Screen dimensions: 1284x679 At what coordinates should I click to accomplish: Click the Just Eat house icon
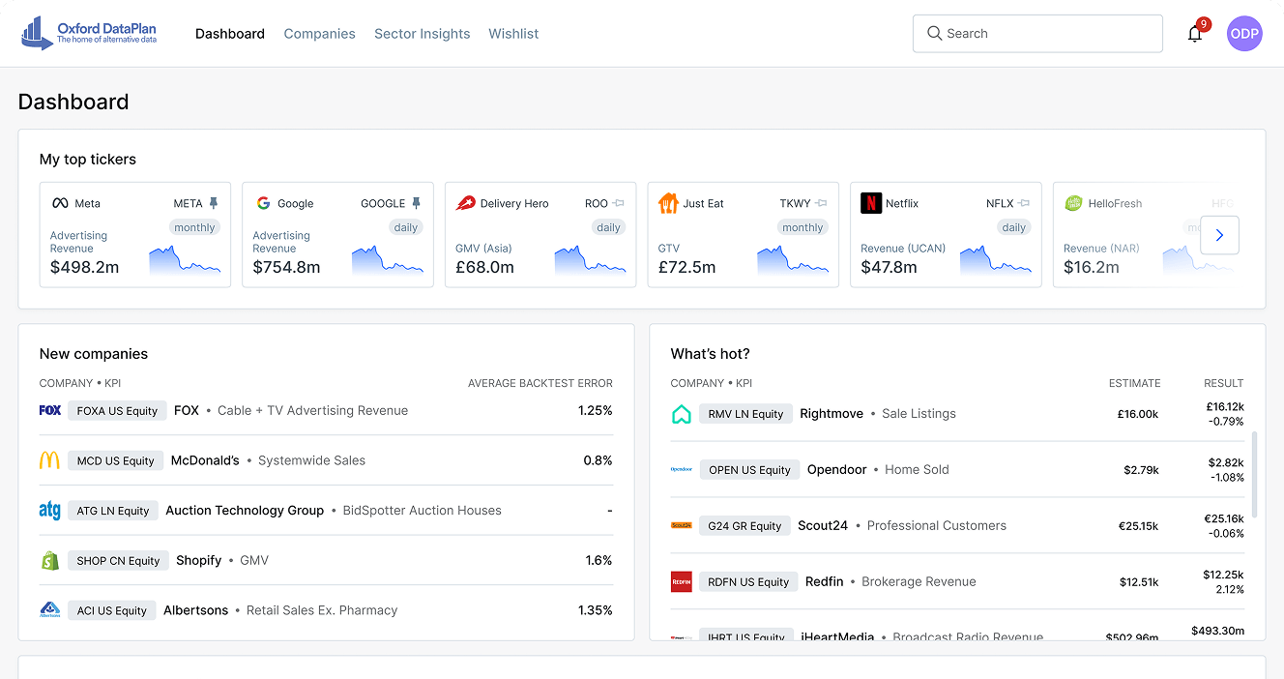click(667, 203)
